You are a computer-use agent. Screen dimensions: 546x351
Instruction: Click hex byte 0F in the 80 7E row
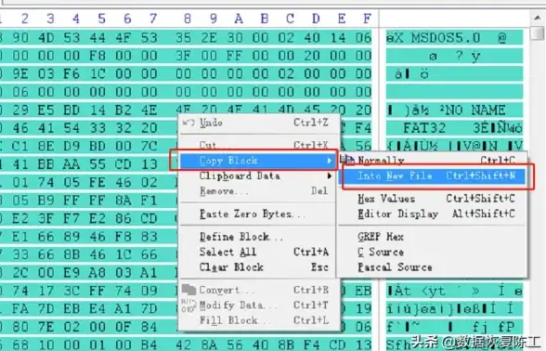point(123,327)
